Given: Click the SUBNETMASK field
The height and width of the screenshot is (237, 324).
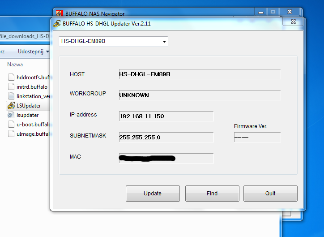Looking at the screenshot, I should point(166,138).
